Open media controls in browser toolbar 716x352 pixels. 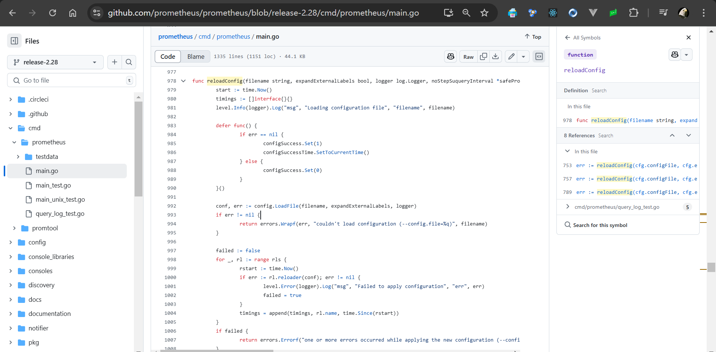point(663,13)
